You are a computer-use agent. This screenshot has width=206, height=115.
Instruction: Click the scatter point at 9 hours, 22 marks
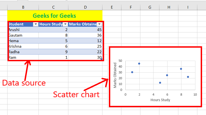[188, 77]
